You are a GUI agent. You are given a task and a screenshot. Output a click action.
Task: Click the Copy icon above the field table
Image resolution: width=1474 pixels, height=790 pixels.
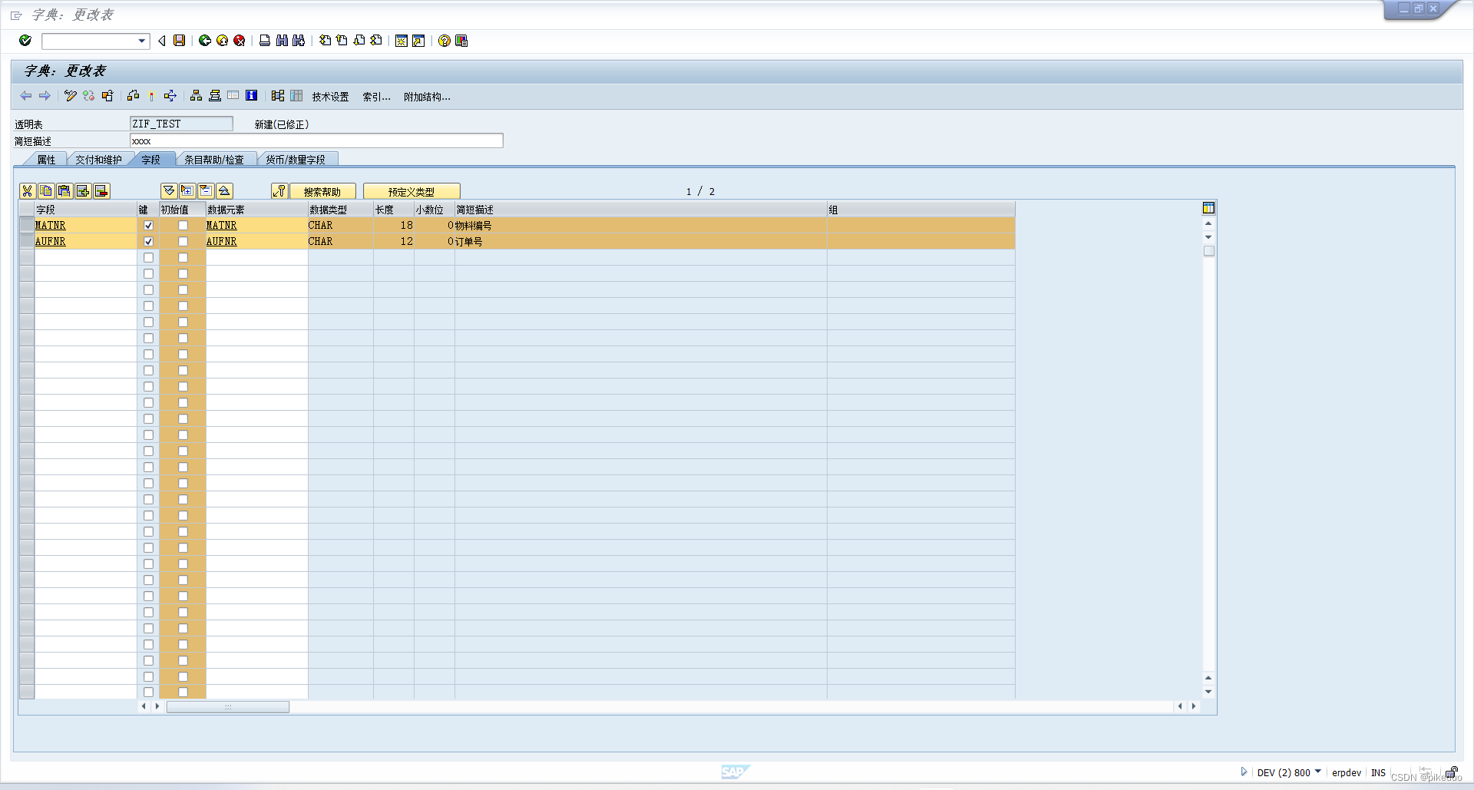pyautogui.click(x=46, y=191)
